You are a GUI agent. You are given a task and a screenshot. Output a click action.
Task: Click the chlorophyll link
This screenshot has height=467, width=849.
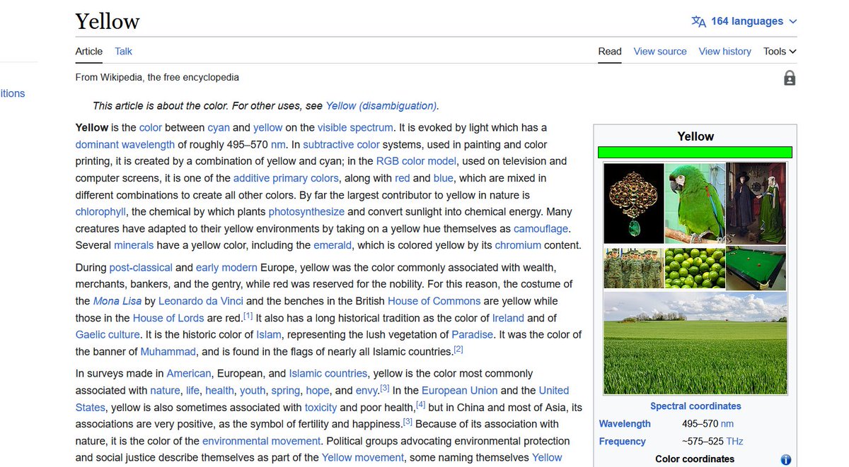tap(100, 212)
